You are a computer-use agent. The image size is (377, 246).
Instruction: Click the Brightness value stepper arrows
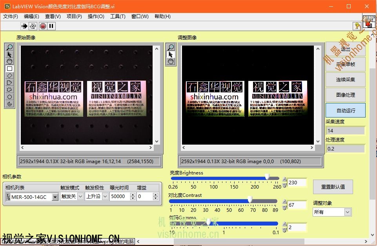pyautogui.click(x=284, y=182)
